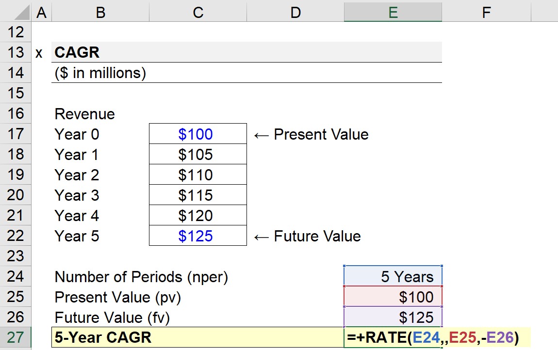This screenshot has width=558, height=350.
Task: Click the Year 5 value $125
Action: tap(197, 236)
